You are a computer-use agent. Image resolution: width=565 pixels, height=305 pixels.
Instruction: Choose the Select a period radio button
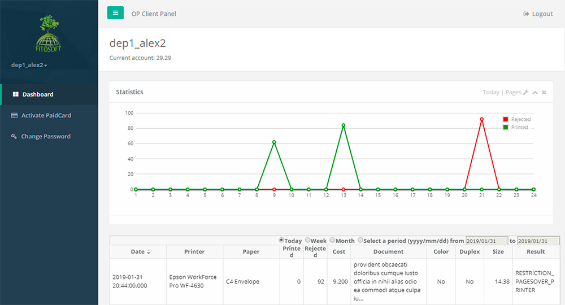coord(360,240)
